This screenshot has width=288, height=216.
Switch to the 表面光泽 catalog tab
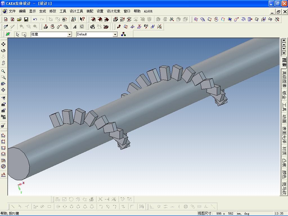click(284, 135)
